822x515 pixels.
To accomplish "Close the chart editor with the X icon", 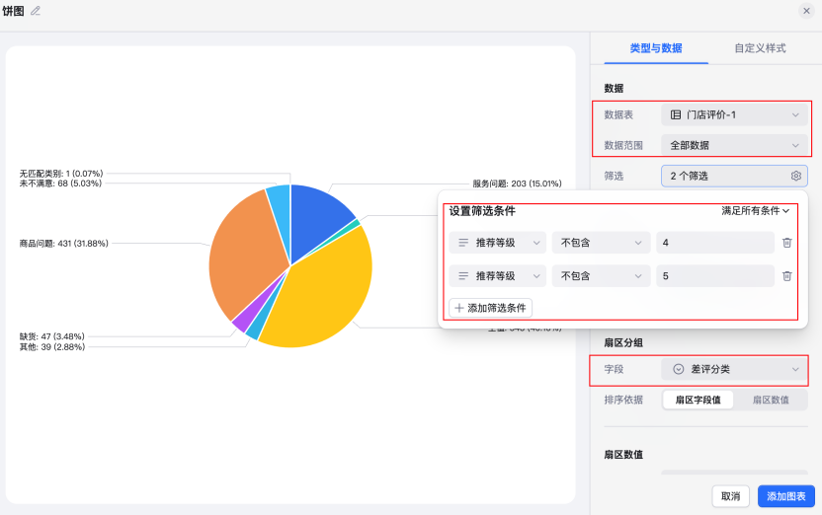I will click(806, 11).
